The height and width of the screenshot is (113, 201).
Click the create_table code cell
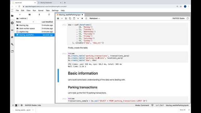[128, 57]
